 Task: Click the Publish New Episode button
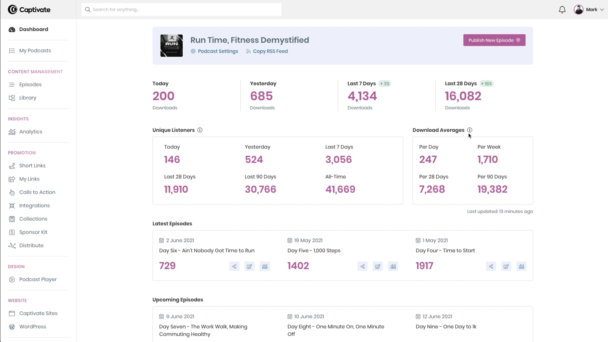point(494,40)
